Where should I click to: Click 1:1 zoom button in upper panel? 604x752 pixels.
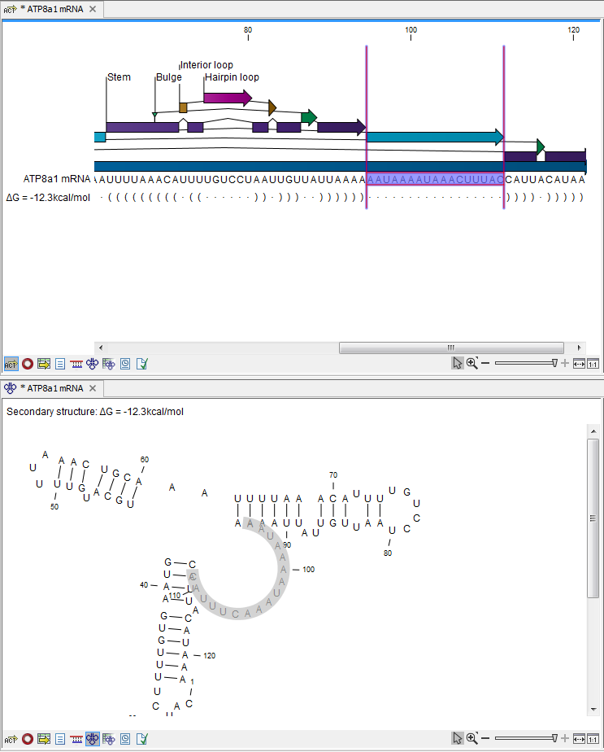593,364
